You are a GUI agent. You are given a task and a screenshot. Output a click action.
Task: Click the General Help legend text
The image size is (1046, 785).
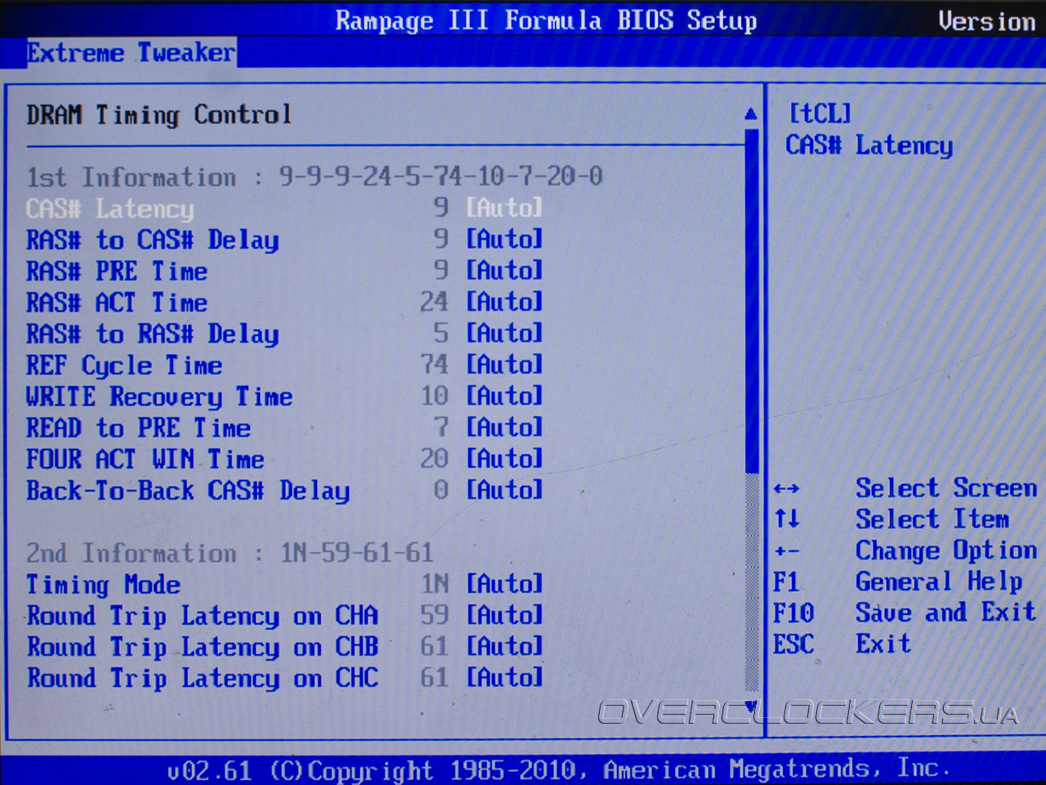[939, 582]
